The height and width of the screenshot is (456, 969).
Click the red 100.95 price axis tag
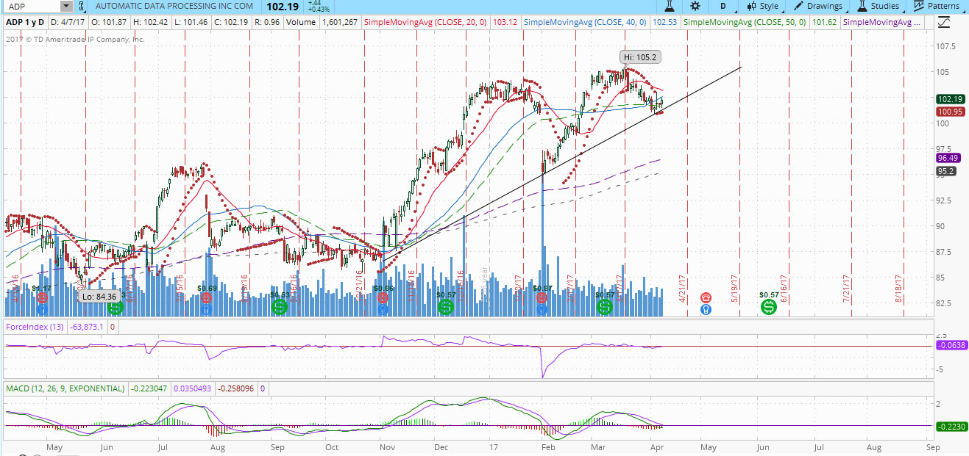pos(949,112)
